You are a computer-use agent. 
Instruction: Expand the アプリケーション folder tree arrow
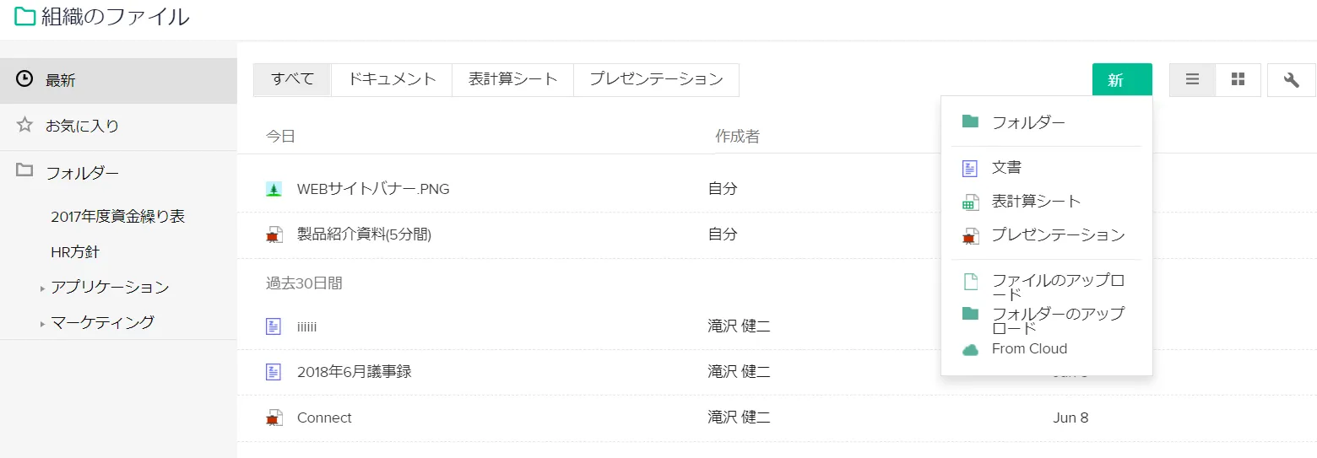tap(42, 288)
